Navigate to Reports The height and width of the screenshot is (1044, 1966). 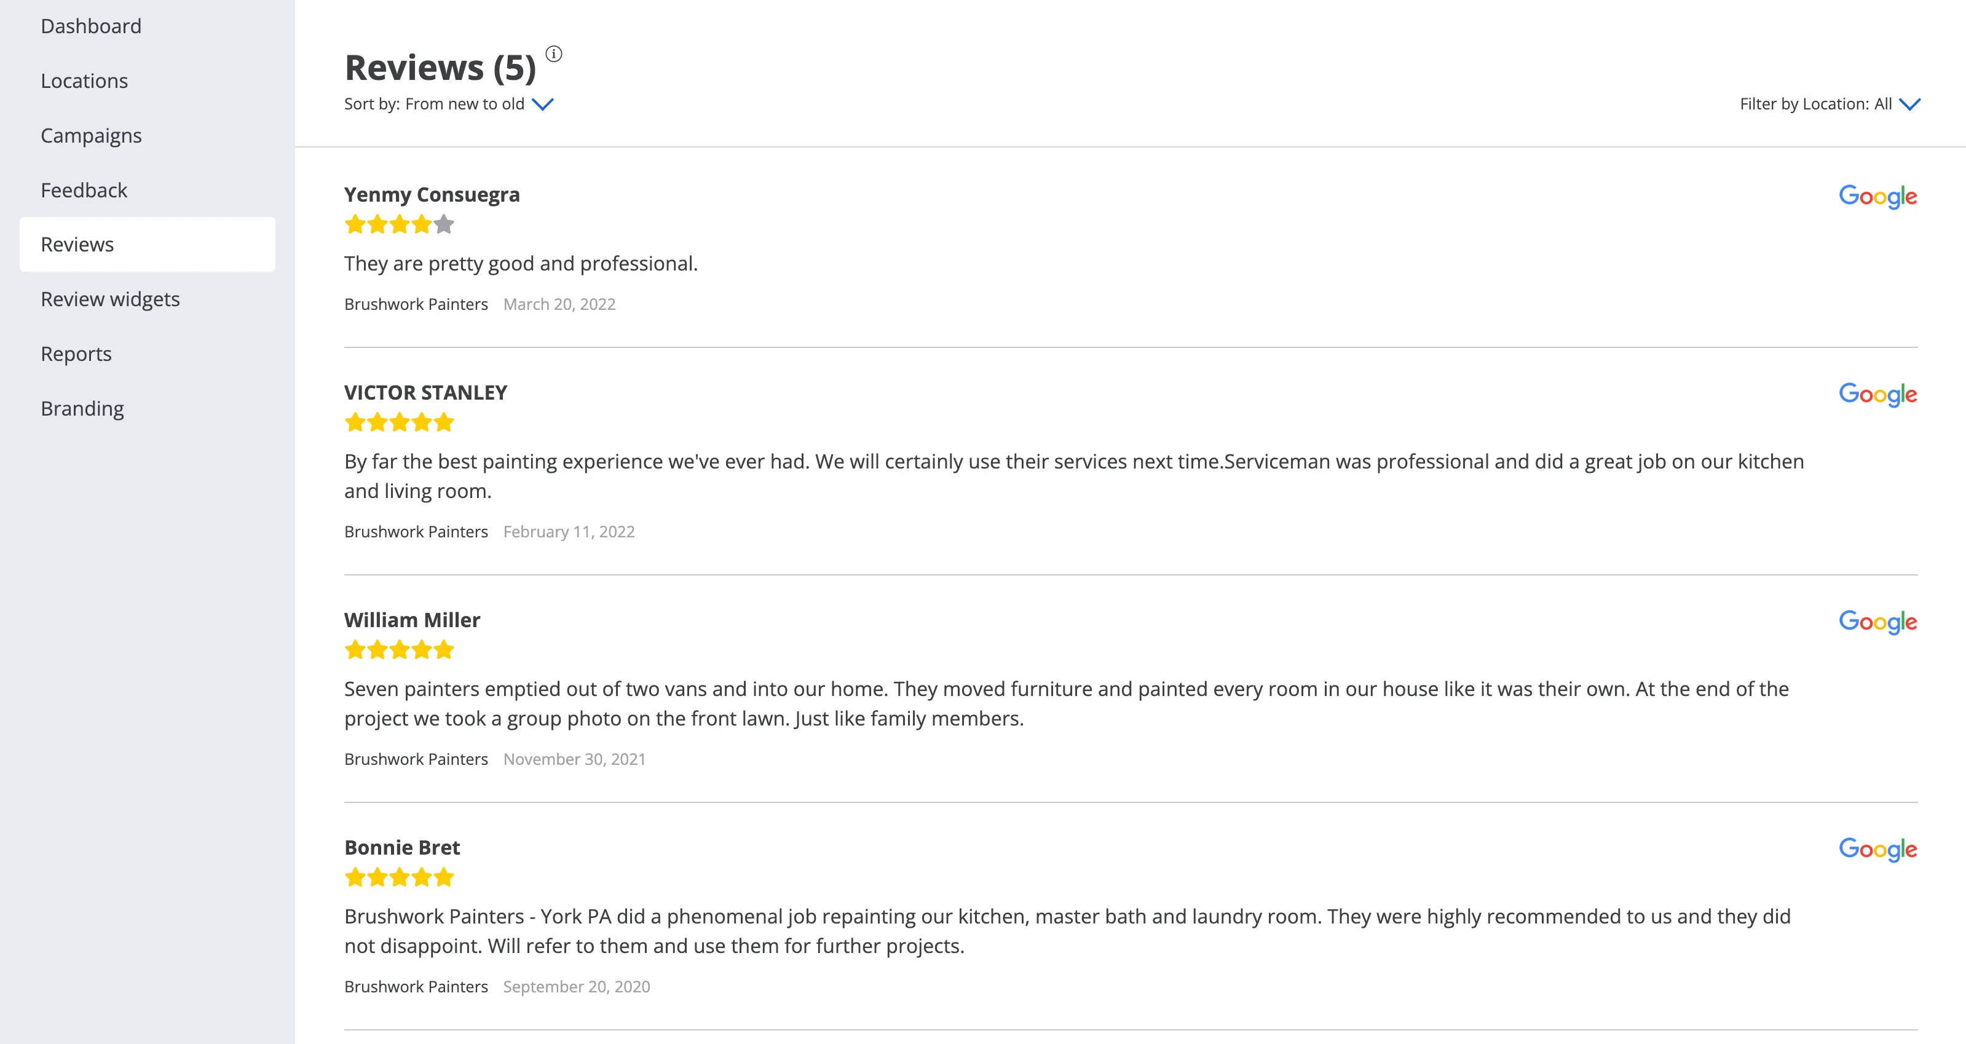coord(76,354)
